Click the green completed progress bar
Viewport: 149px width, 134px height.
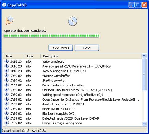click(51, 36)
